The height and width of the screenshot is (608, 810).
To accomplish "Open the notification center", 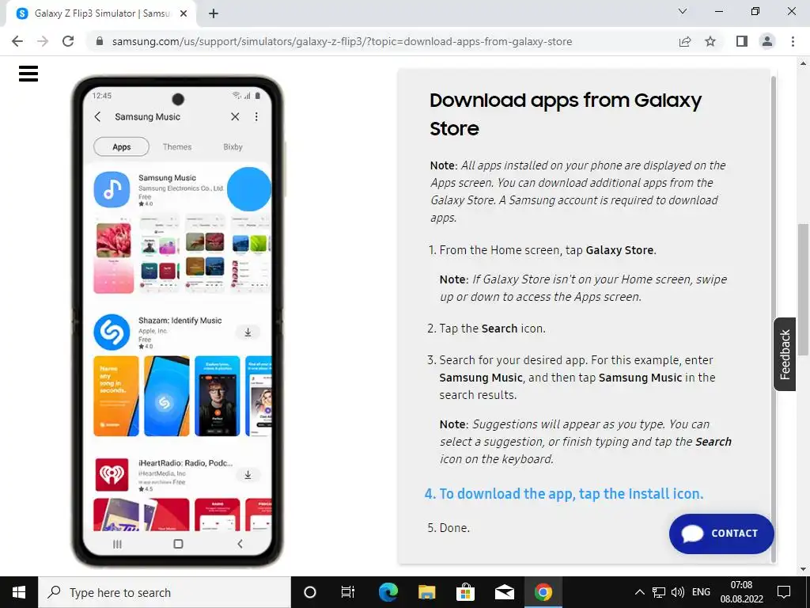I will click(784, 592).
